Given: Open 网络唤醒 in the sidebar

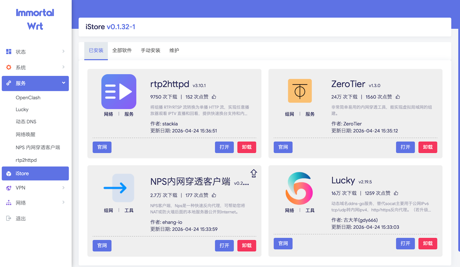Looking at the screenshot, I should 26,134.
